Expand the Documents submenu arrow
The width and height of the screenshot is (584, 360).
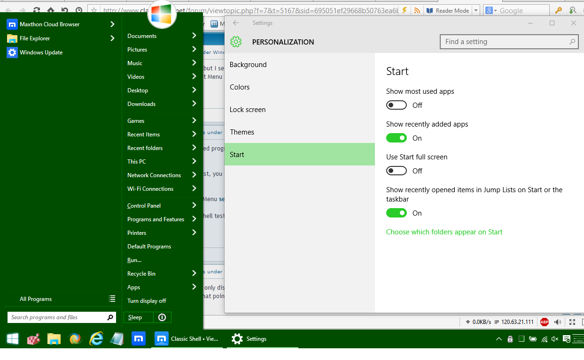pyautogui.click(x=194, y=36)
